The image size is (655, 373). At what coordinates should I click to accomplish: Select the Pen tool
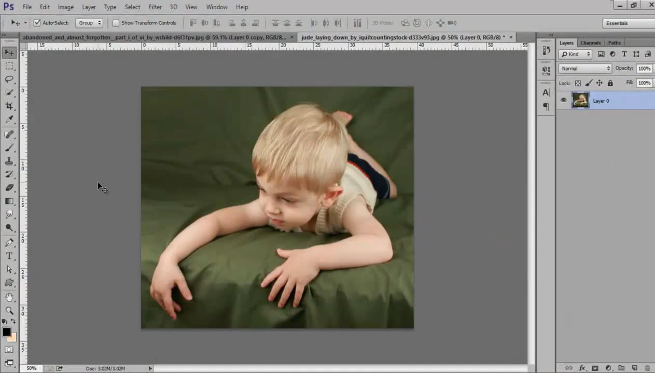[9, 242]
